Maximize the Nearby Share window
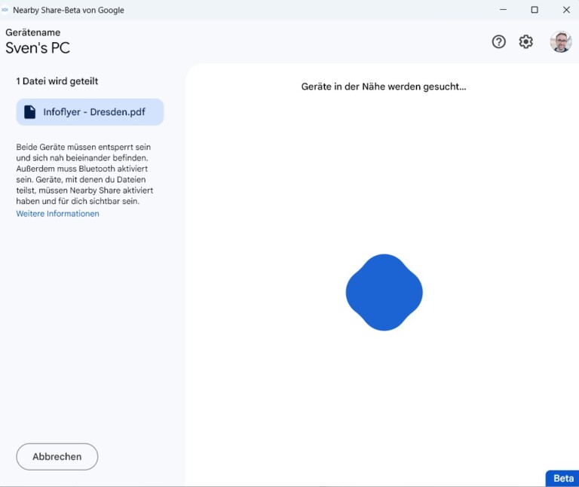Viewport: 579px width, 487px height. coord(535,10)
